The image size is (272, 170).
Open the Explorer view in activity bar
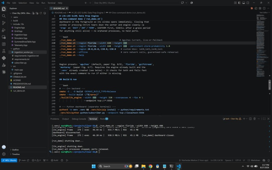click(4, 9)
